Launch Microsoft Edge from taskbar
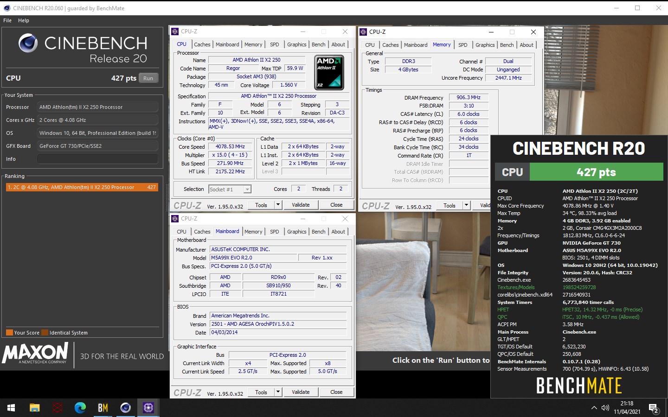 pyautogui.click(x=80, y=408)
